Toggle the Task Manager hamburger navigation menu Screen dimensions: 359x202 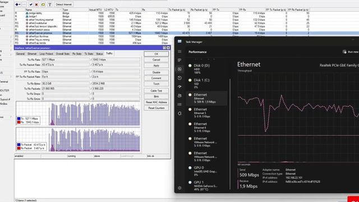coord(179,52)
